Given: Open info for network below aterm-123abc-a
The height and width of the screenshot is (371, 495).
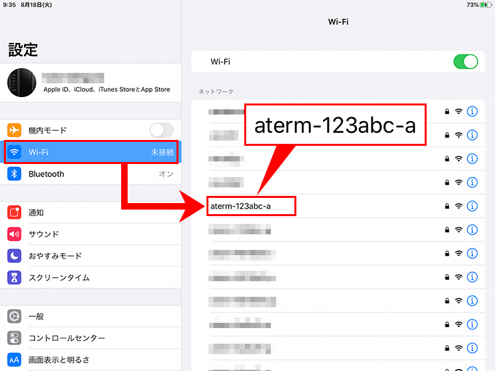Looking at the screenshot, I should pos(473,230).
